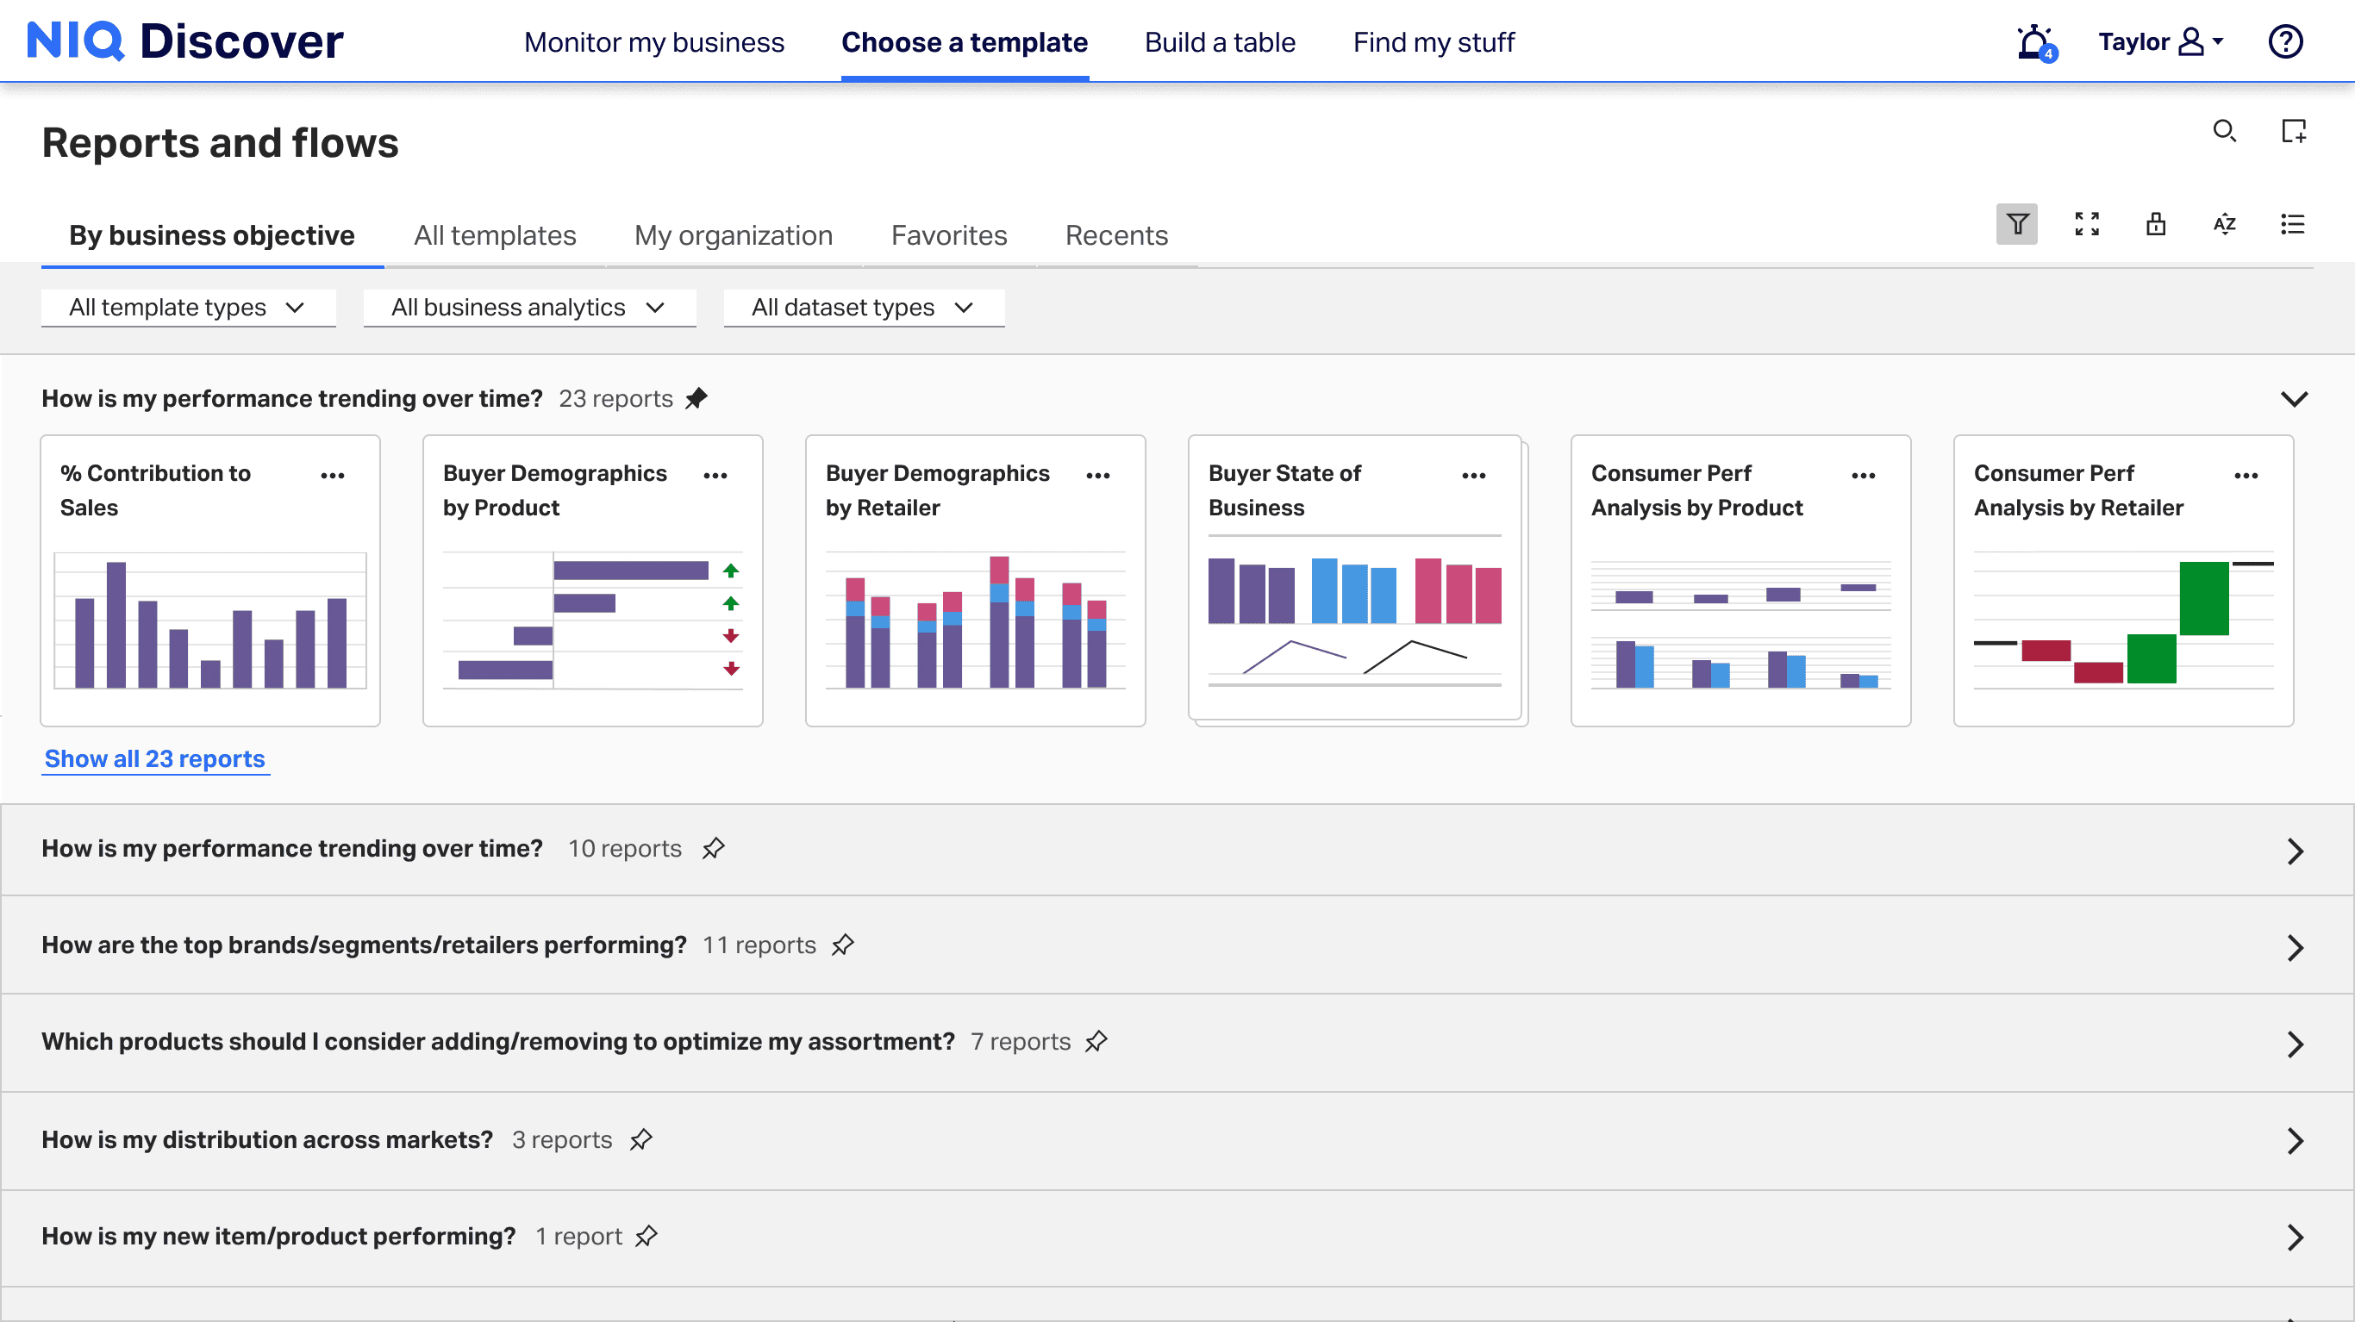Open the Taylor user account menu
The width and height of the screenshot is (2355, 1322).
(2159, 42)
